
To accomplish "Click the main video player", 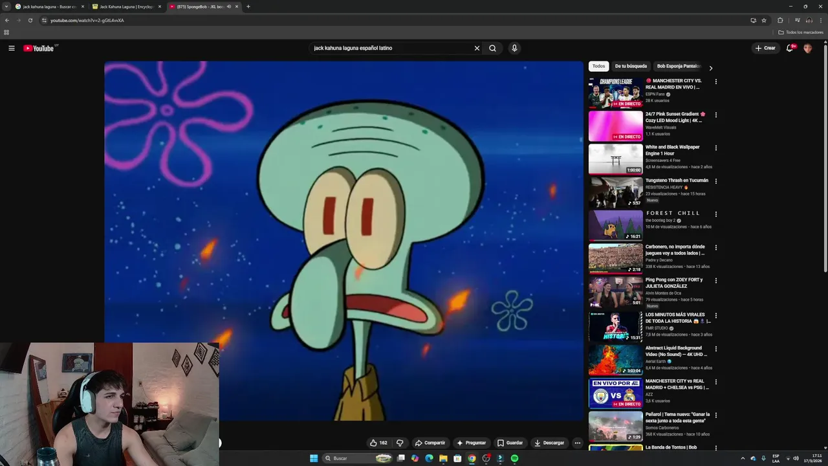I will [x=343, y=241].
